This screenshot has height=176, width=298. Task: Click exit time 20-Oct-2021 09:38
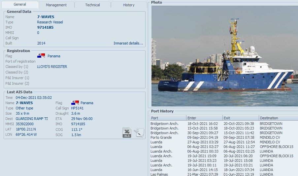pos(239,124)
